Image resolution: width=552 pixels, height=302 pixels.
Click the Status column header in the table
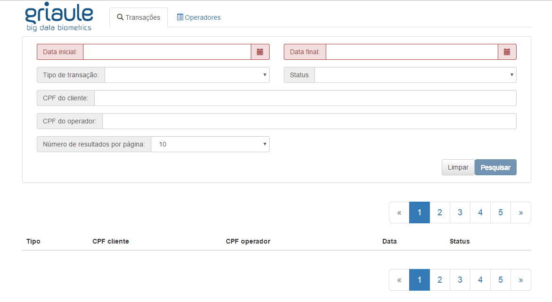tap(460, 242)
